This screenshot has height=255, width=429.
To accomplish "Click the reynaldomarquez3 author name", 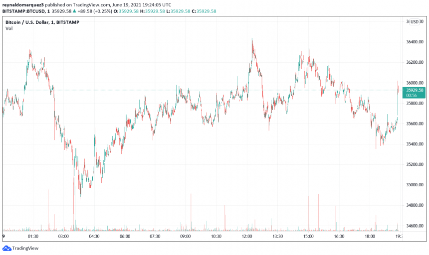I will coord(23,4).
